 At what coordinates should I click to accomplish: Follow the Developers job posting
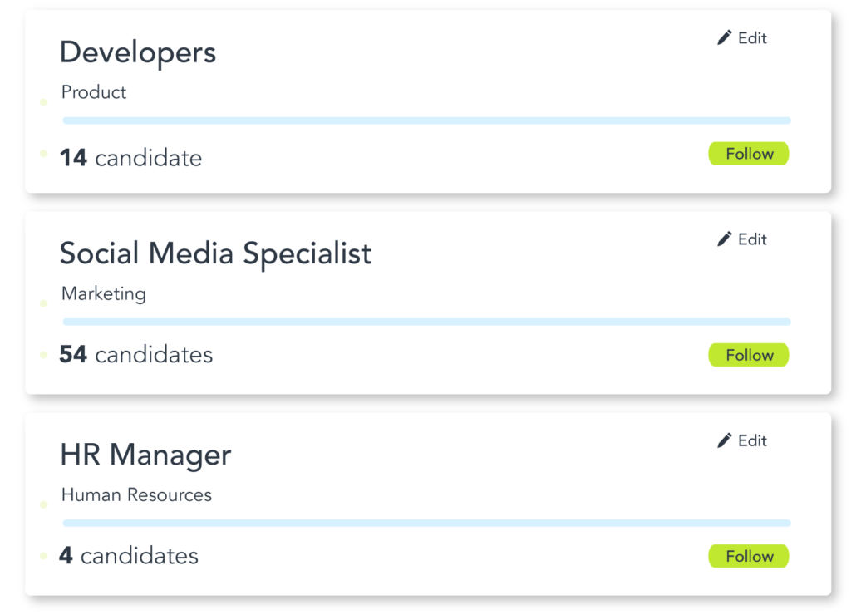749,154
